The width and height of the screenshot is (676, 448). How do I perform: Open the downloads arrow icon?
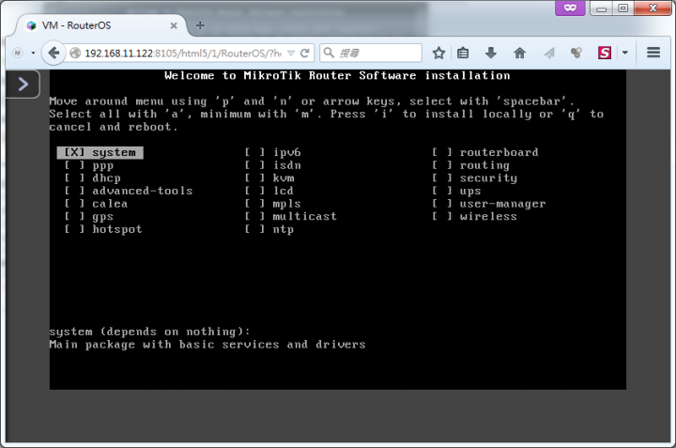click(491, 53)
